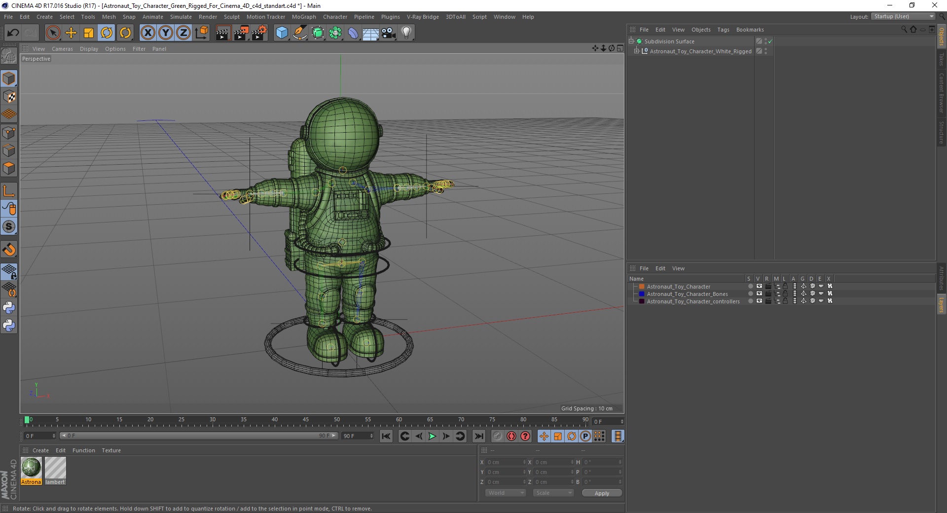The height and width of the screenshot is (513, 947).
Task: Open the spline Pen tool
Action: tap(300, 33)
